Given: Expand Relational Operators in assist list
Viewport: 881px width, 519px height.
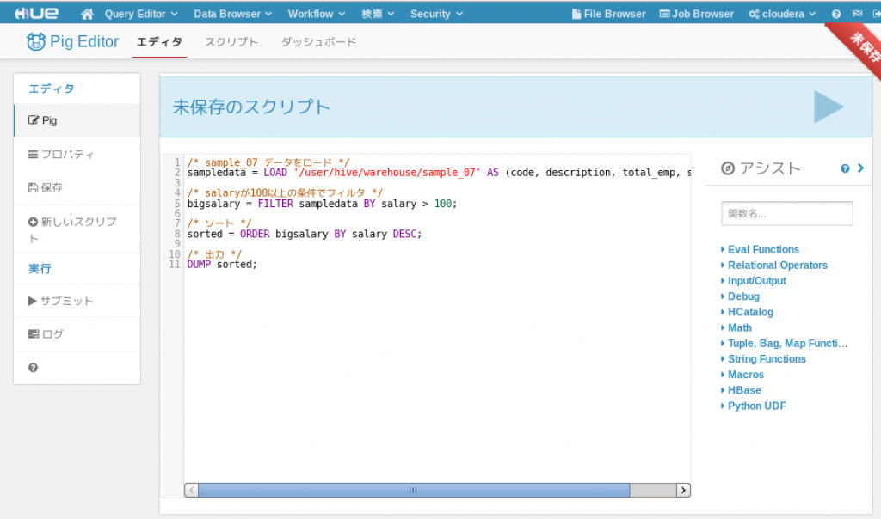Looking at the screenshot, I should [778, 266].
